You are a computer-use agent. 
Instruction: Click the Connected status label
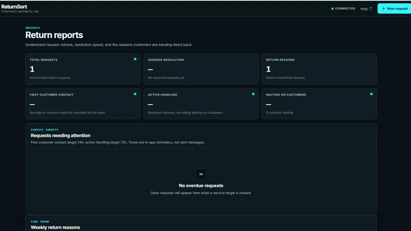pos(345,9)
